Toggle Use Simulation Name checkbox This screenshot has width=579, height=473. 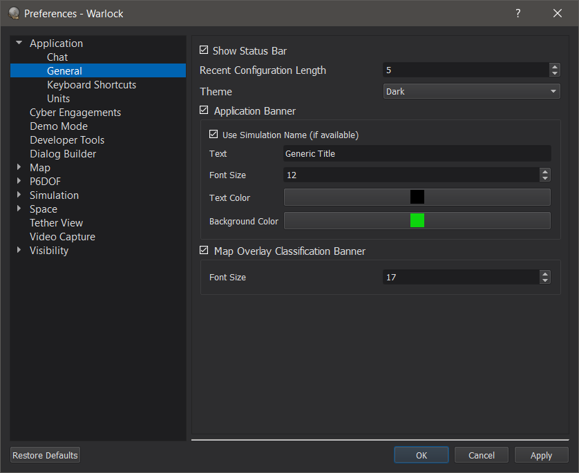pos(213,134)
